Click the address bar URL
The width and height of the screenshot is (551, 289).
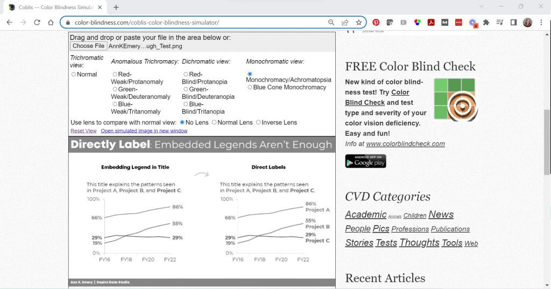(x=147, y=23)
